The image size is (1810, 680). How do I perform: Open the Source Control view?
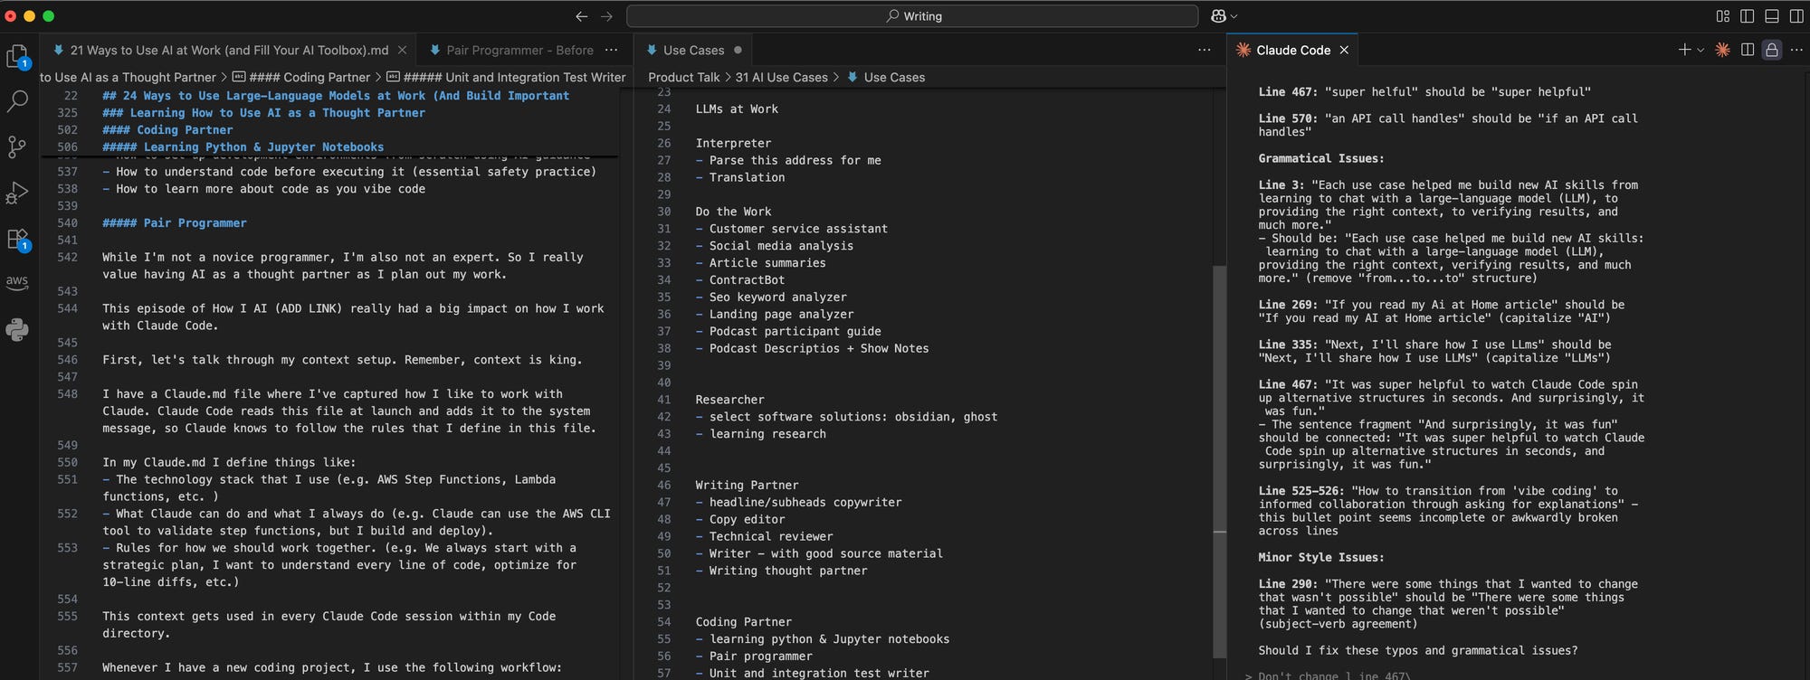pos(17,146)
